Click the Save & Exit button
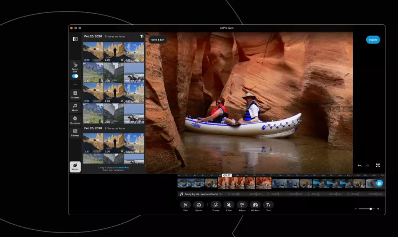Viewport: 398px width, 237px height. [x=158, y=39]
